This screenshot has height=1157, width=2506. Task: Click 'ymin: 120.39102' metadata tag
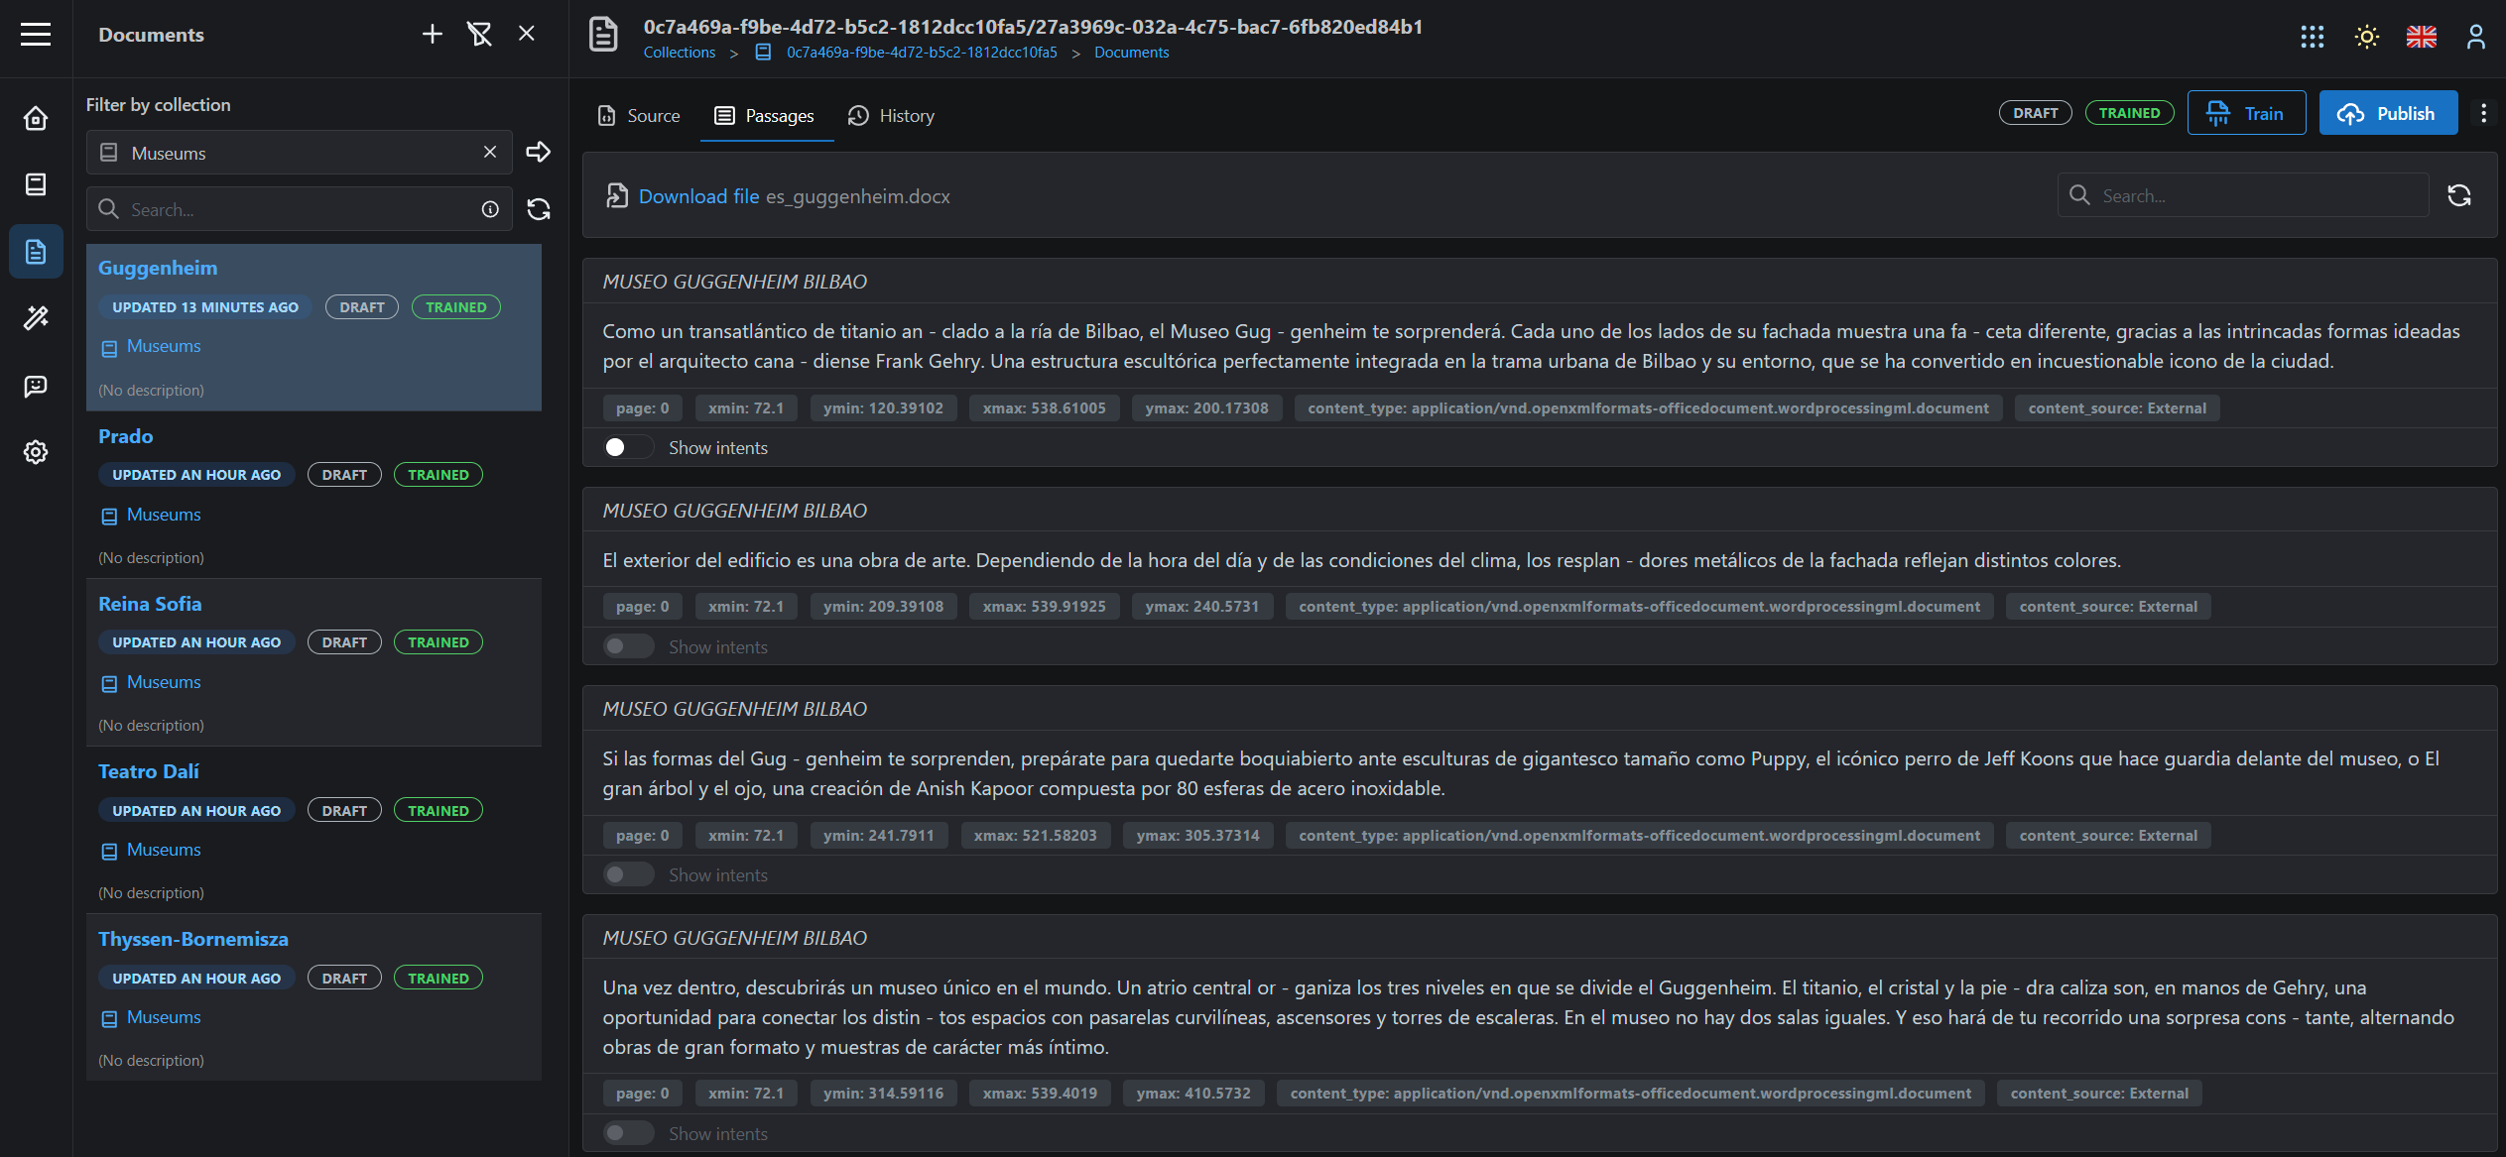[883, 408]
